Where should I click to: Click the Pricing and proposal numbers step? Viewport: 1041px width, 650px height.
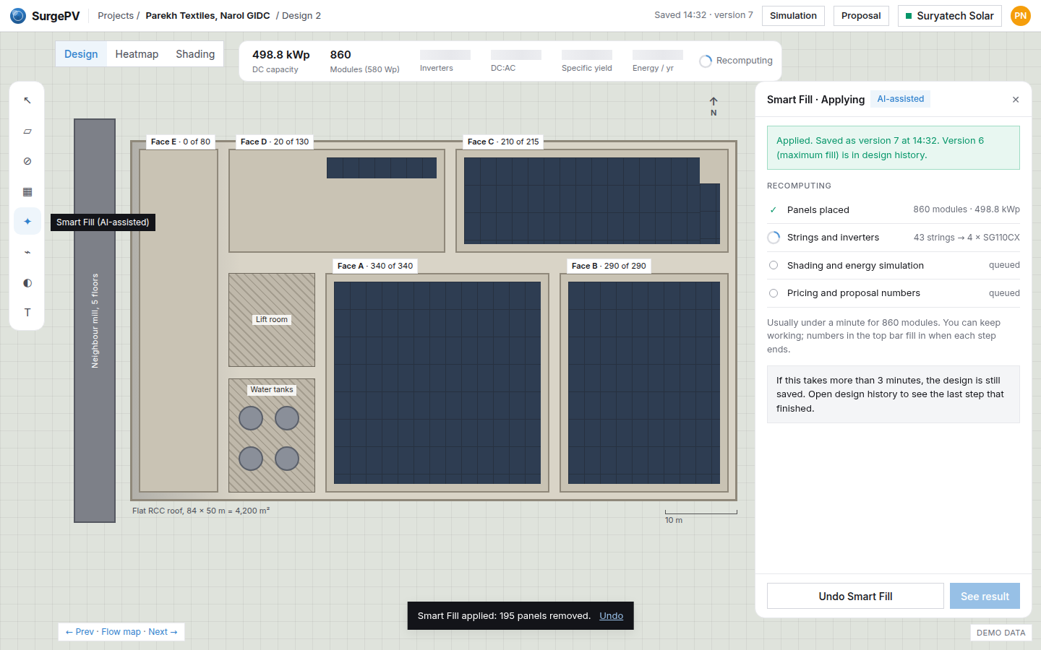894,292
